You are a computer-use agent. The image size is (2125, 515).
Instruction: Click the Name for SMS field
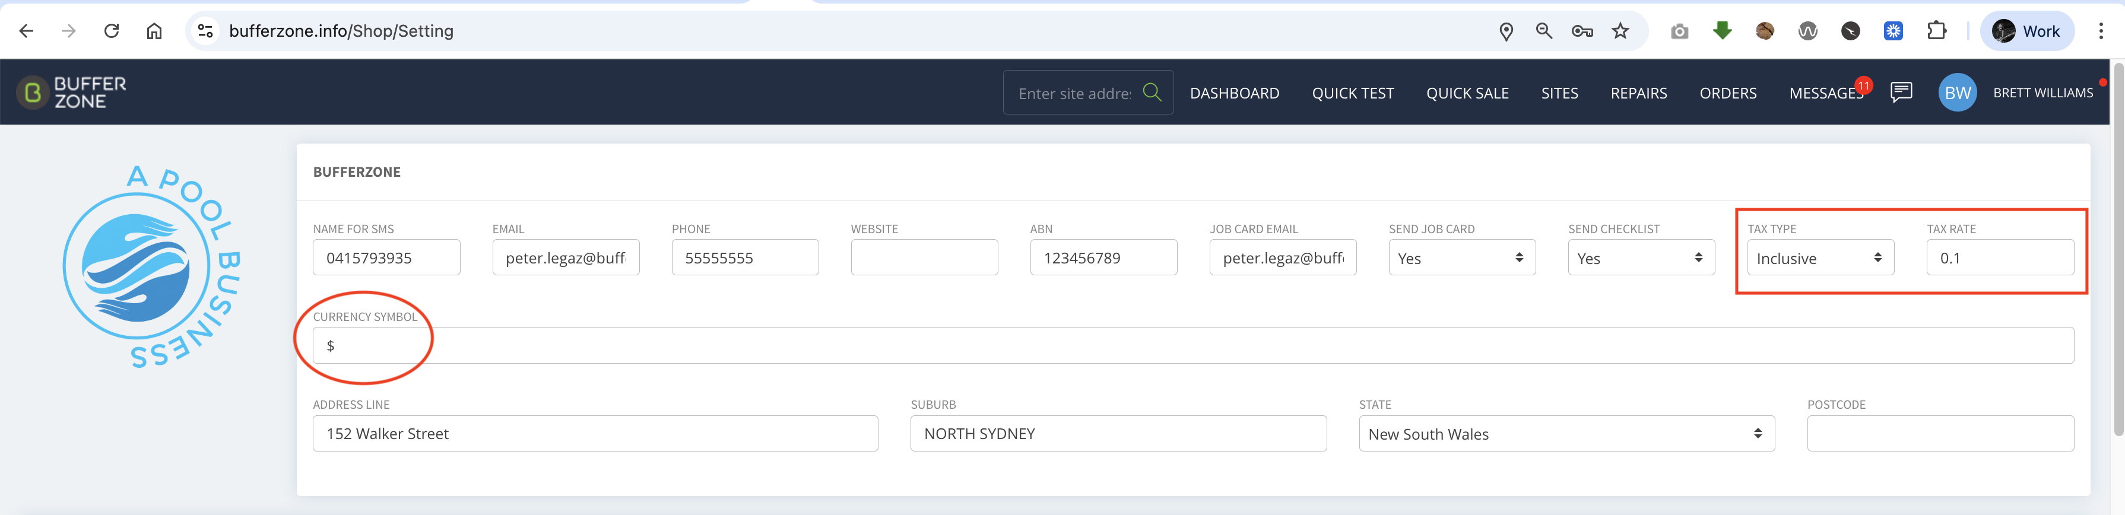386,258
